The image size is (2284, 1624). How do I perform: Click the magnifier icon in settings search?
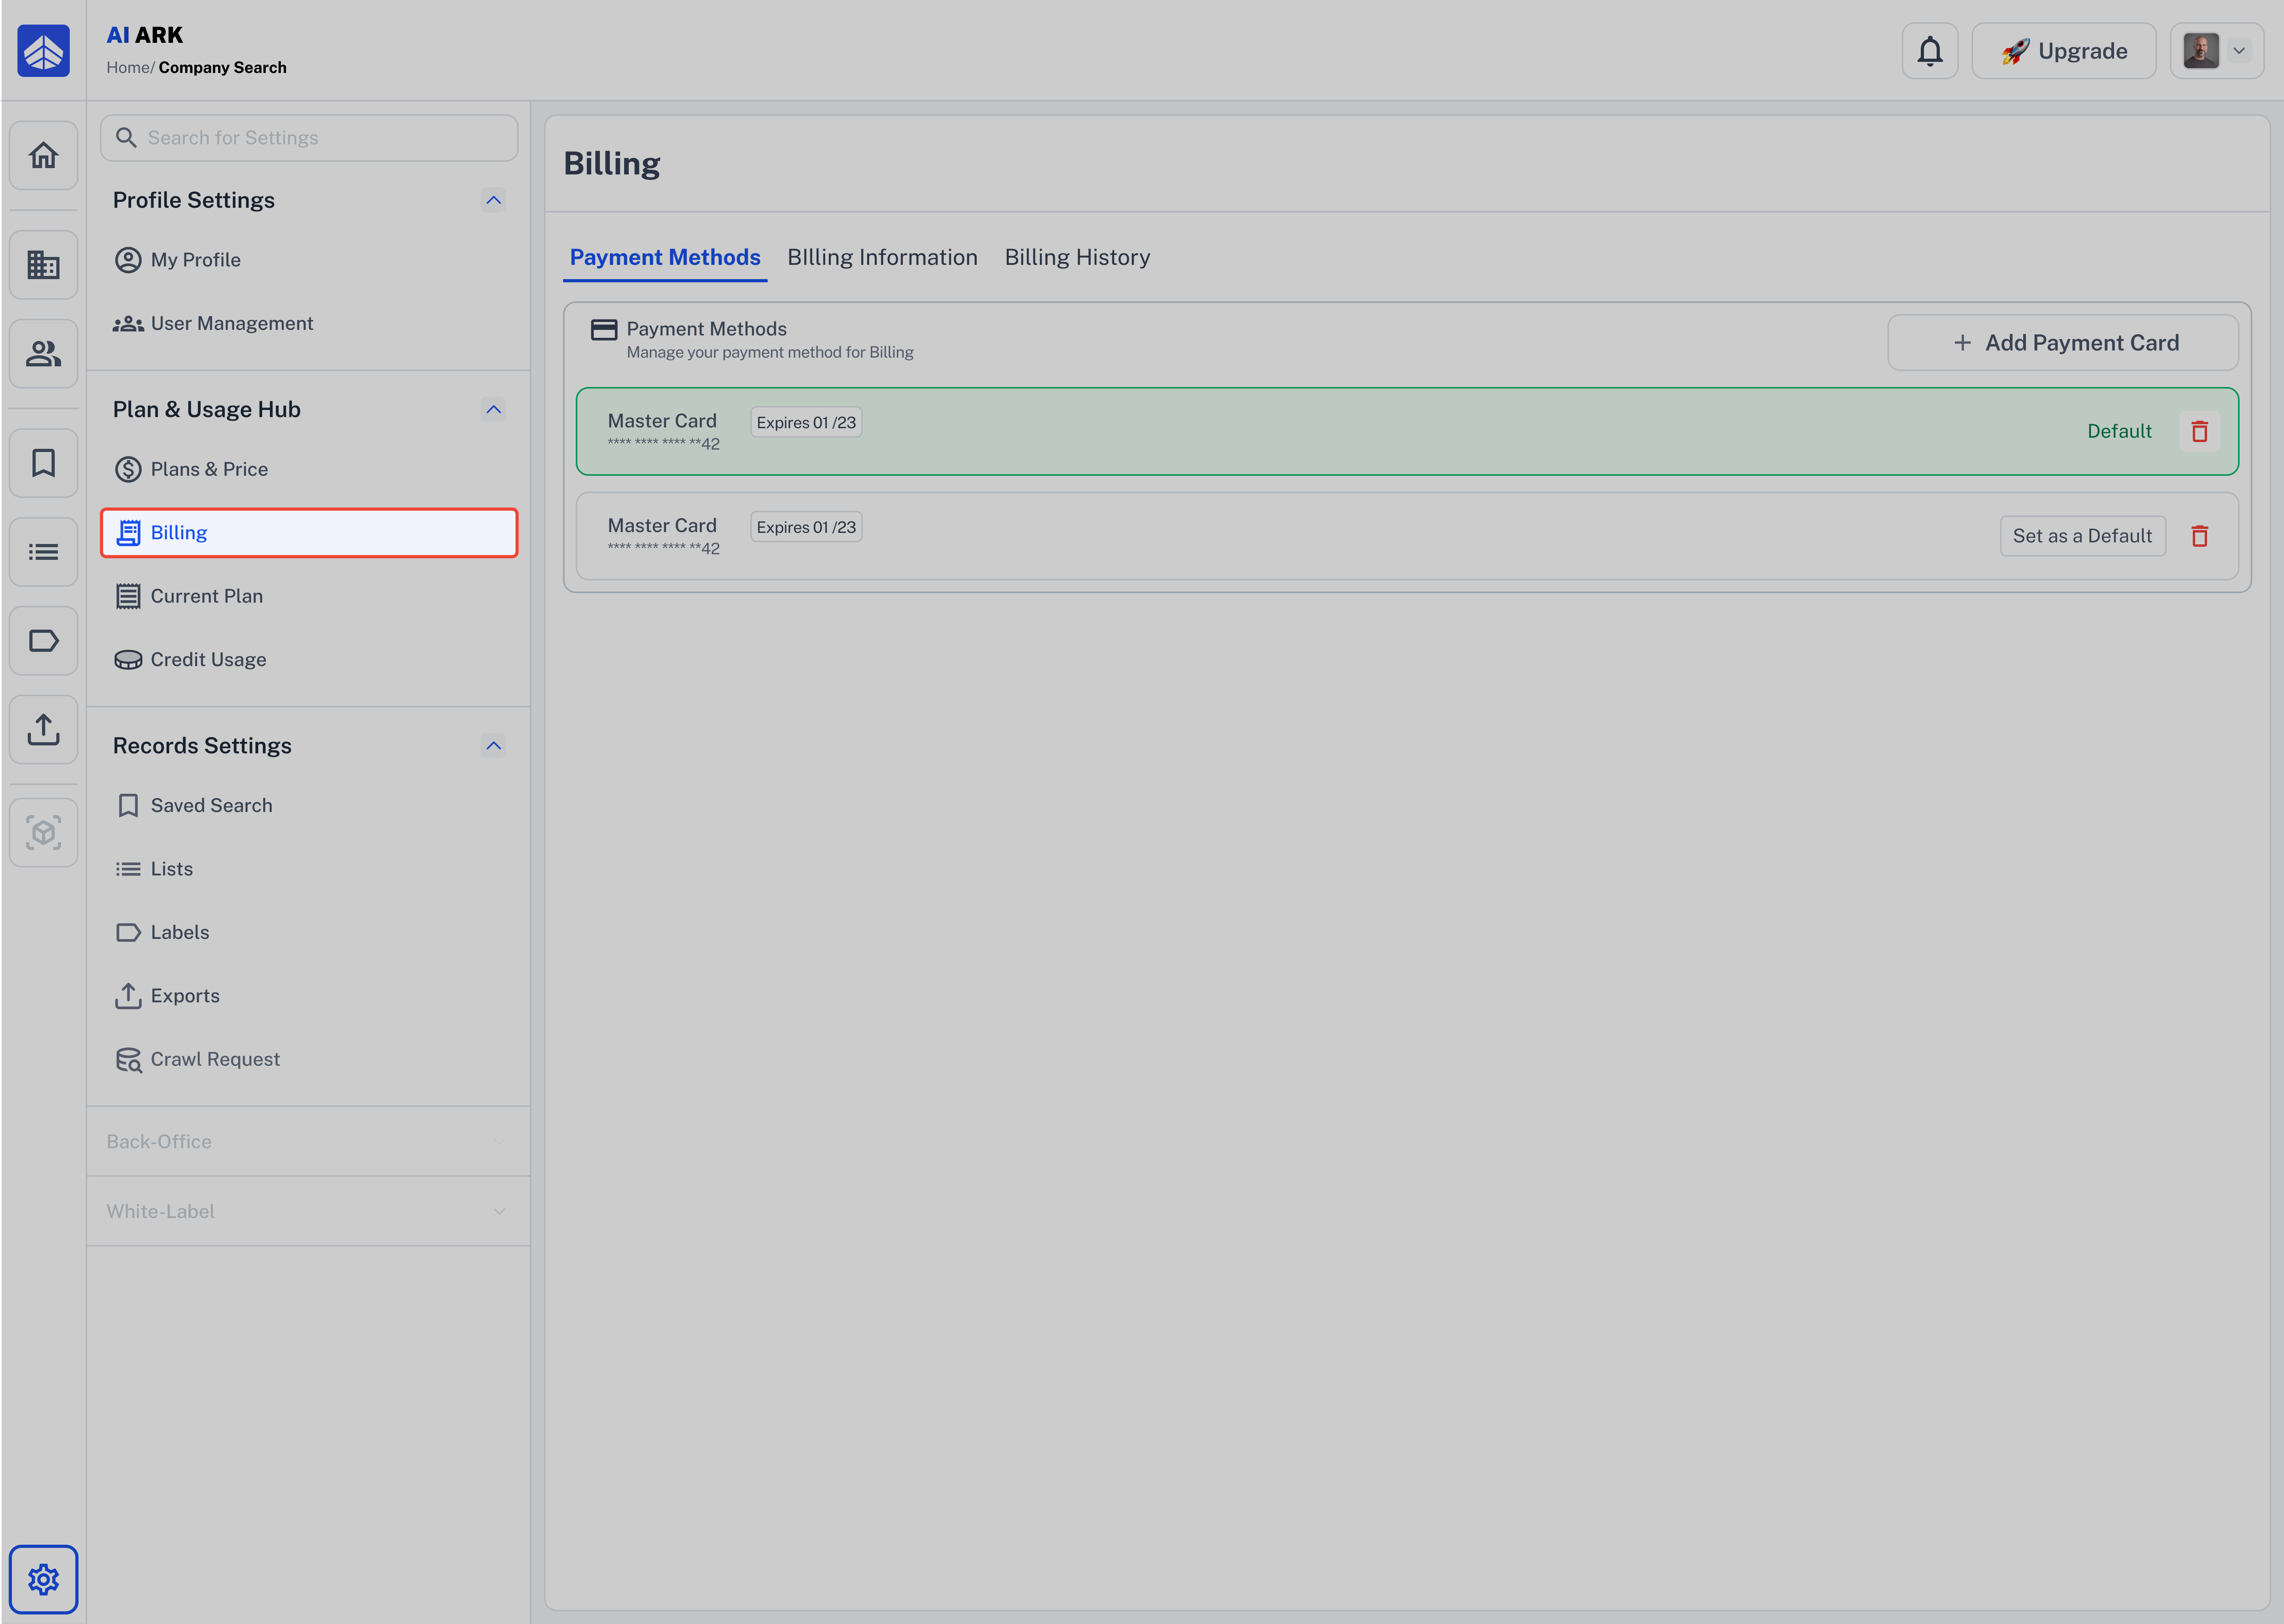(126, 137)
